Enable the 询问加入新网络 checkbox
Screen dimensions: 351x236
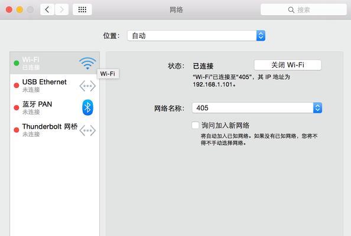tap(195, 125)
